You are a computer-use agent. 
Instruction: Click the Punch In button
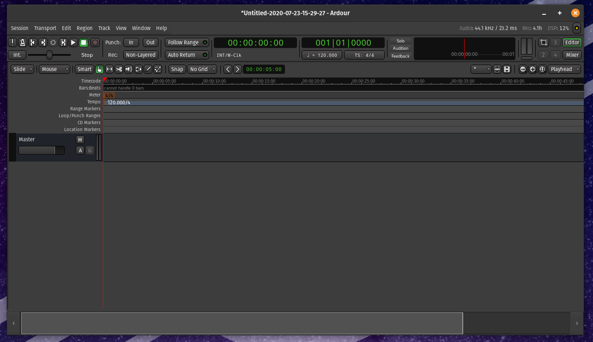(x=131, y=42)
